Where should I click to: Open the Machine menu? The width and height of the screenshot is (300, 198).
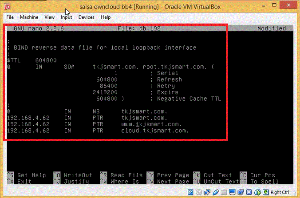[x=29, y=17]
